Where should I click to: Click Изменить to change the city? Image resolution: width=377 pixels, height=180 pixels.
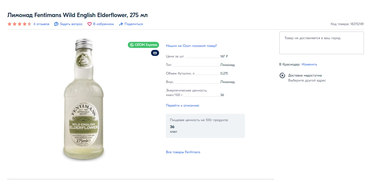pyautogui.click(x=309, y=64)
